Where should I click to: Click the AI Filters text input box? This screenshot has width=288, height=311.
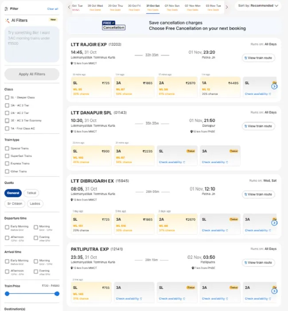coord(32,44)
